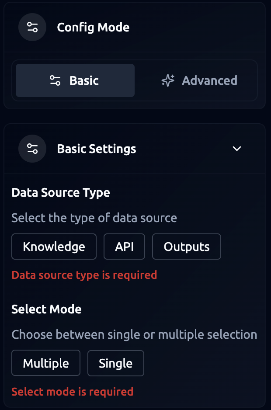
Task: Click the Select Mode label
Action: (46, 309)
